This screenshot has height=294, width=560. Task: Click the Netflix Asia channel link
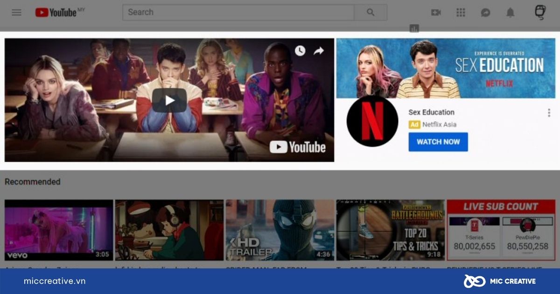[439, 125]
